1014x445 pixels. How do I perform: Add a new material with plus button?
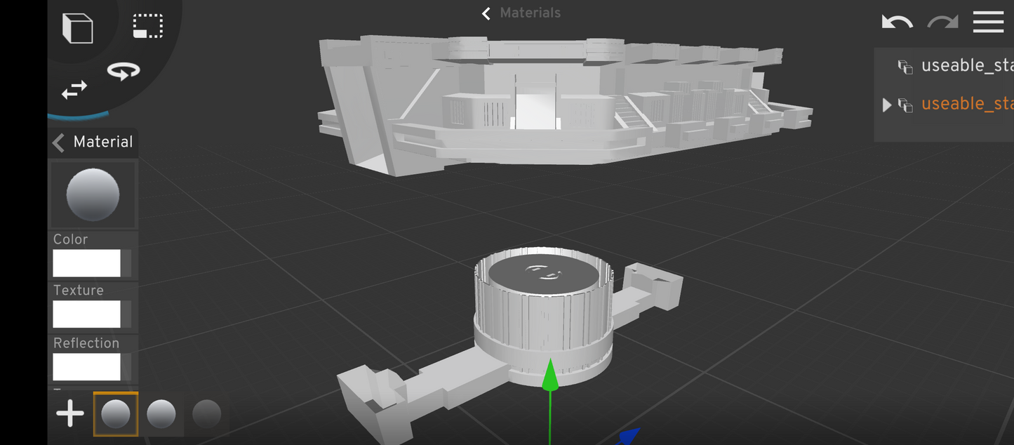(70, 413)
